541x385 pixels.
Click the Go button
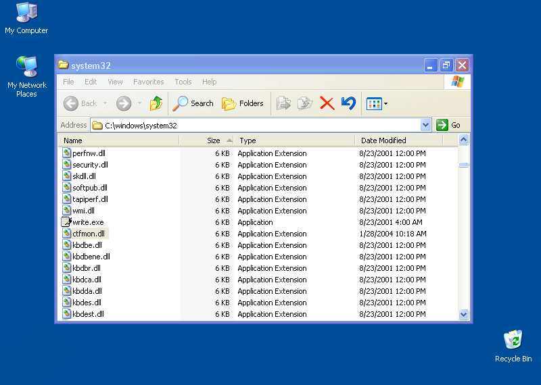click(x=448, y=125)
